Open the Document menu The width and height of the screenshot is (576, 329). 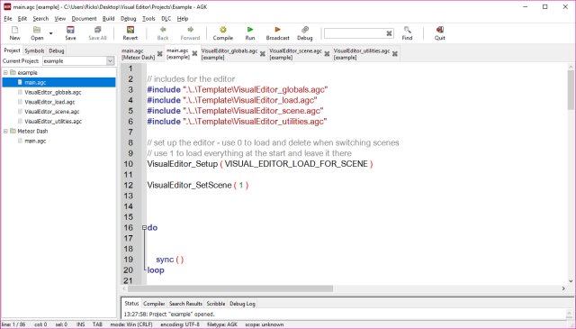tap(84, 18)
